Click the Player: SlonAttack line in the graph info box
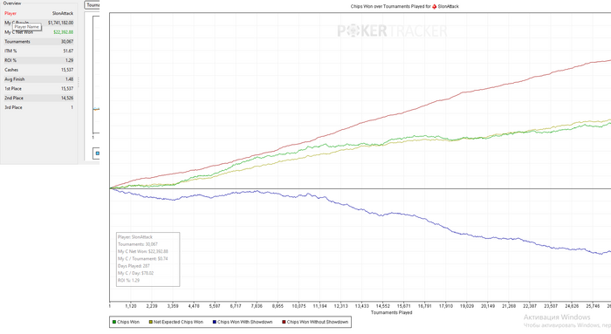 coord(135,237)
